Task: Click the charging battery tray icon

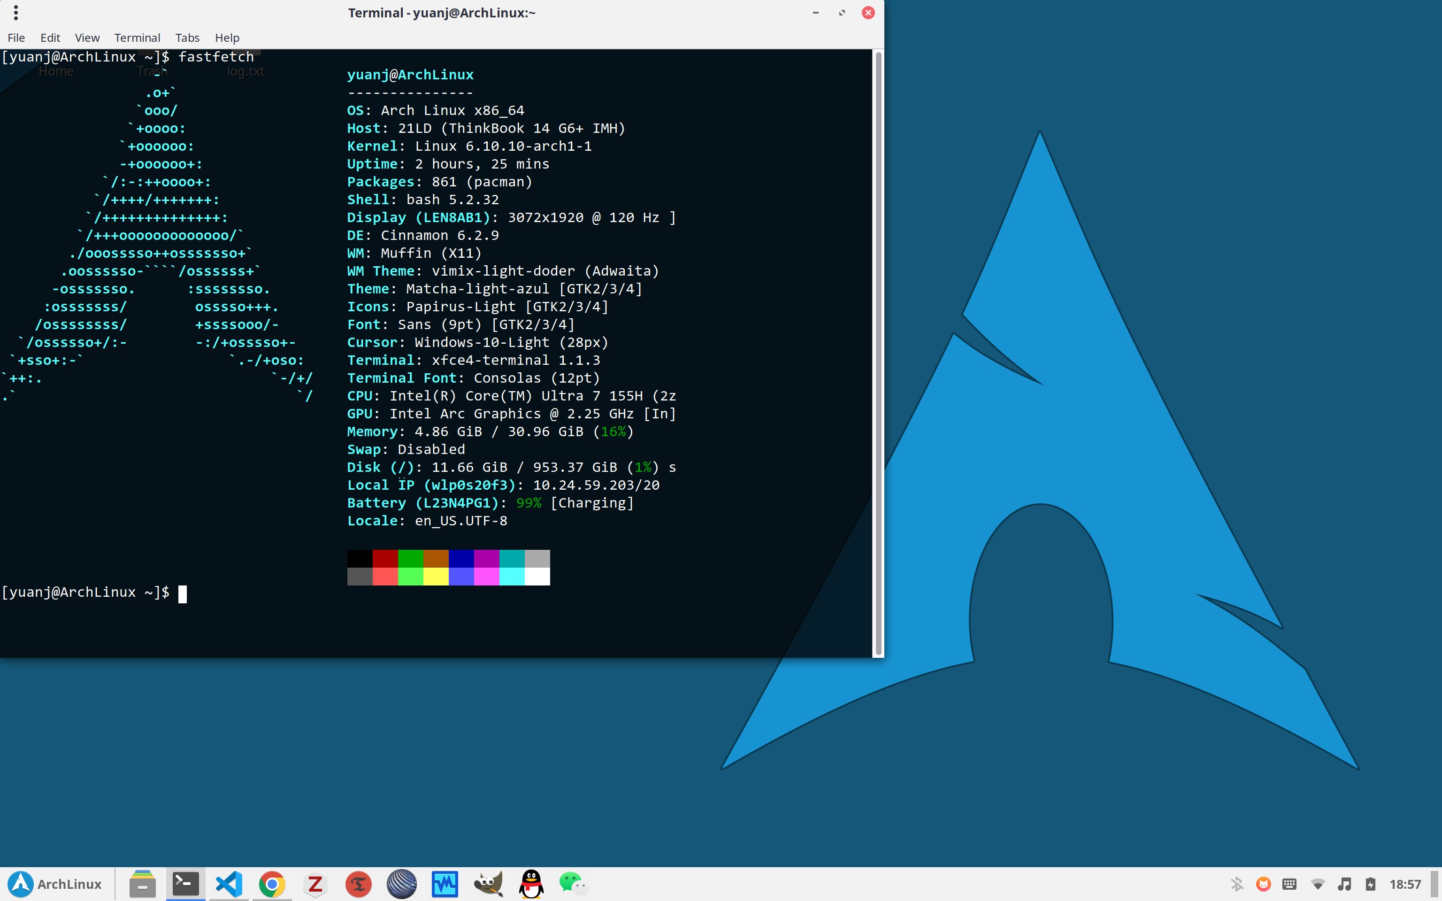Action: point(1371,884)
